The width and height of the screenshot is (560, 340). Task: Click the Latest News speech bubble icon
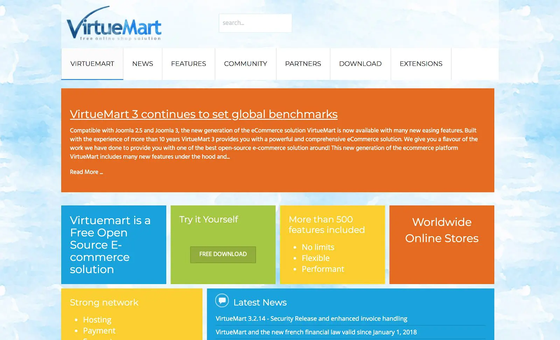(222, 300)
